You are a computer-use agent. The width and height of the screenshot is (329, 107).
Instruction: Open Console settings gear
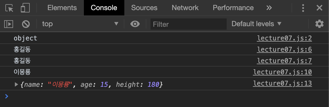click(319, 24)
